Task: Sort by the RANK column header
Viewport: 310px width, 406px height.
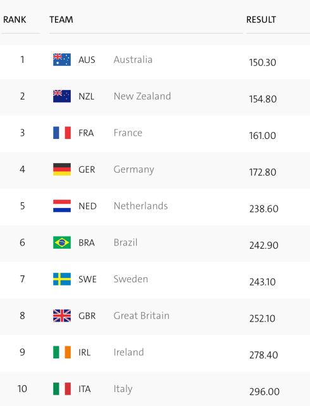Action: (15, 20)
